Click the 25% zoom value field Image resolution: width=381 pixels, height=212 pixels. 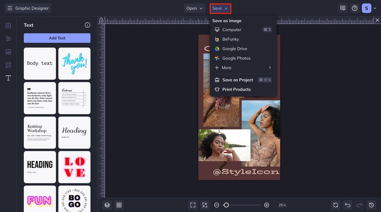[281, 205]
